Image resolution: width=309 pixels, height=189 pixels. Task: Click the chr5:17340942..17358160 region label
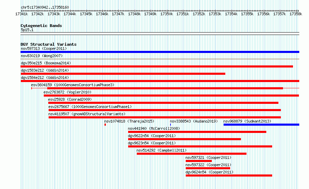pos(45,7)
